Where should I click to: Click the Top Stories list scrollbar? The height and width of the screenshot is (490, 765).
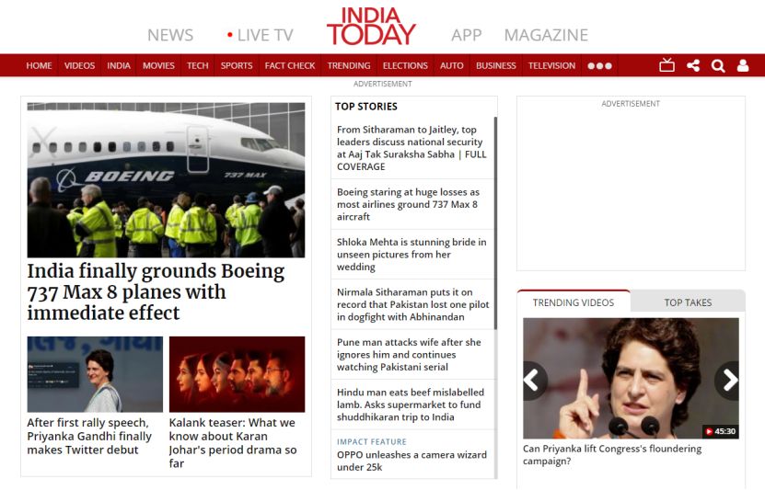[495, 221]
